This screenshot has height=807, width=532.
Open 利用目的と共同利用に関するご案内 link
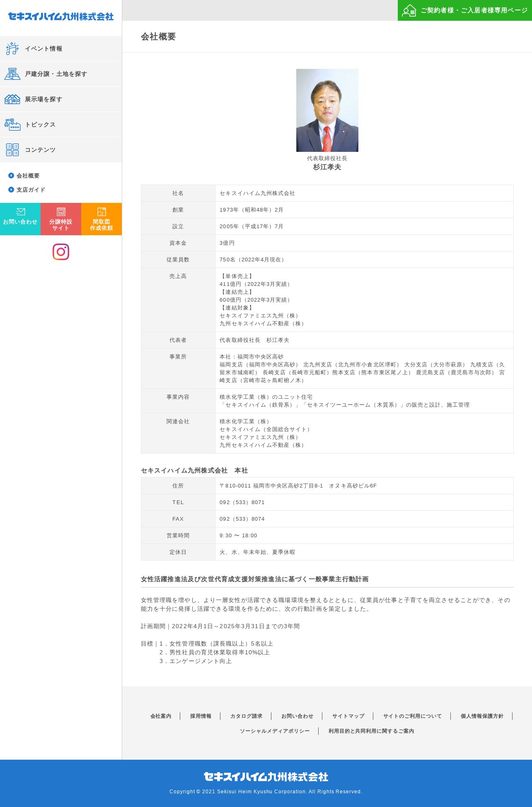(371, 731)
